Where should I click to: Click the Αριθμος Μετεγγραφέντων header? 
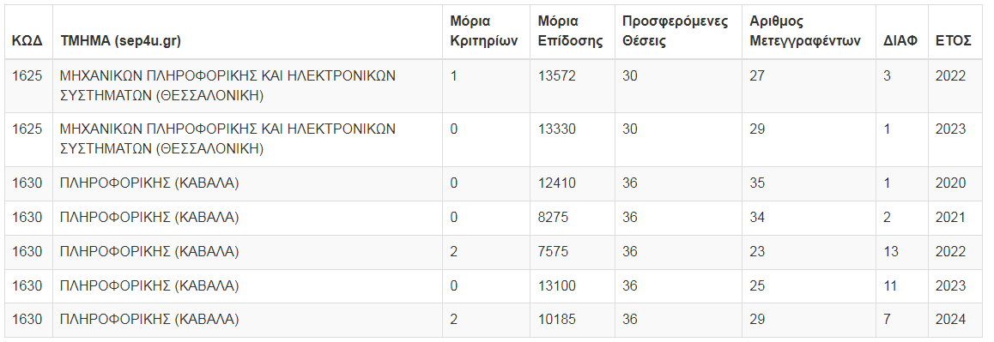coord(805,31)
